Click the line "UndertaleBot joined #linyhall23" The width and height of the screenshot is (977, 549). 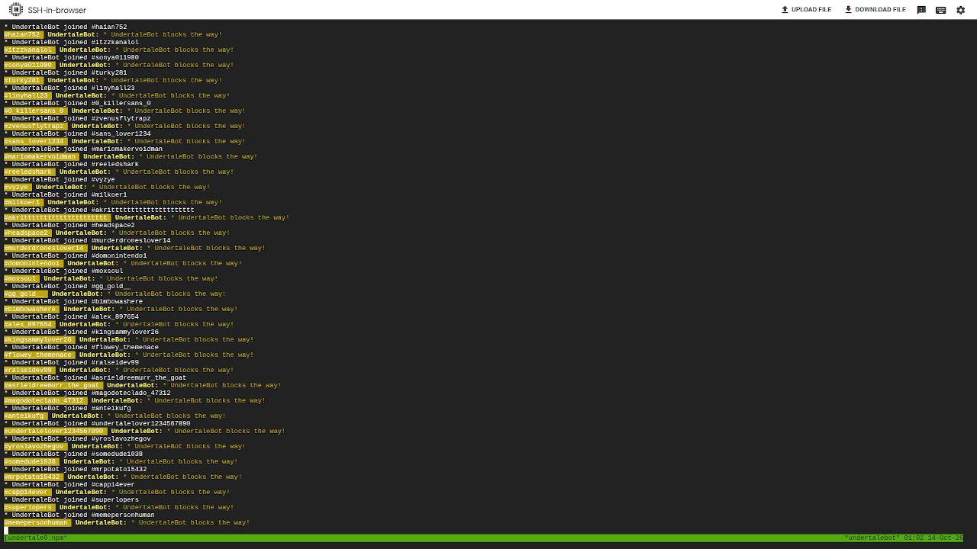coord(69,88)
